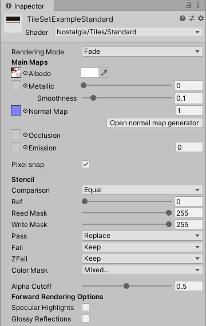Open the Rendering Mode dropdown set to Fade
206x326 pixels.
142,51
